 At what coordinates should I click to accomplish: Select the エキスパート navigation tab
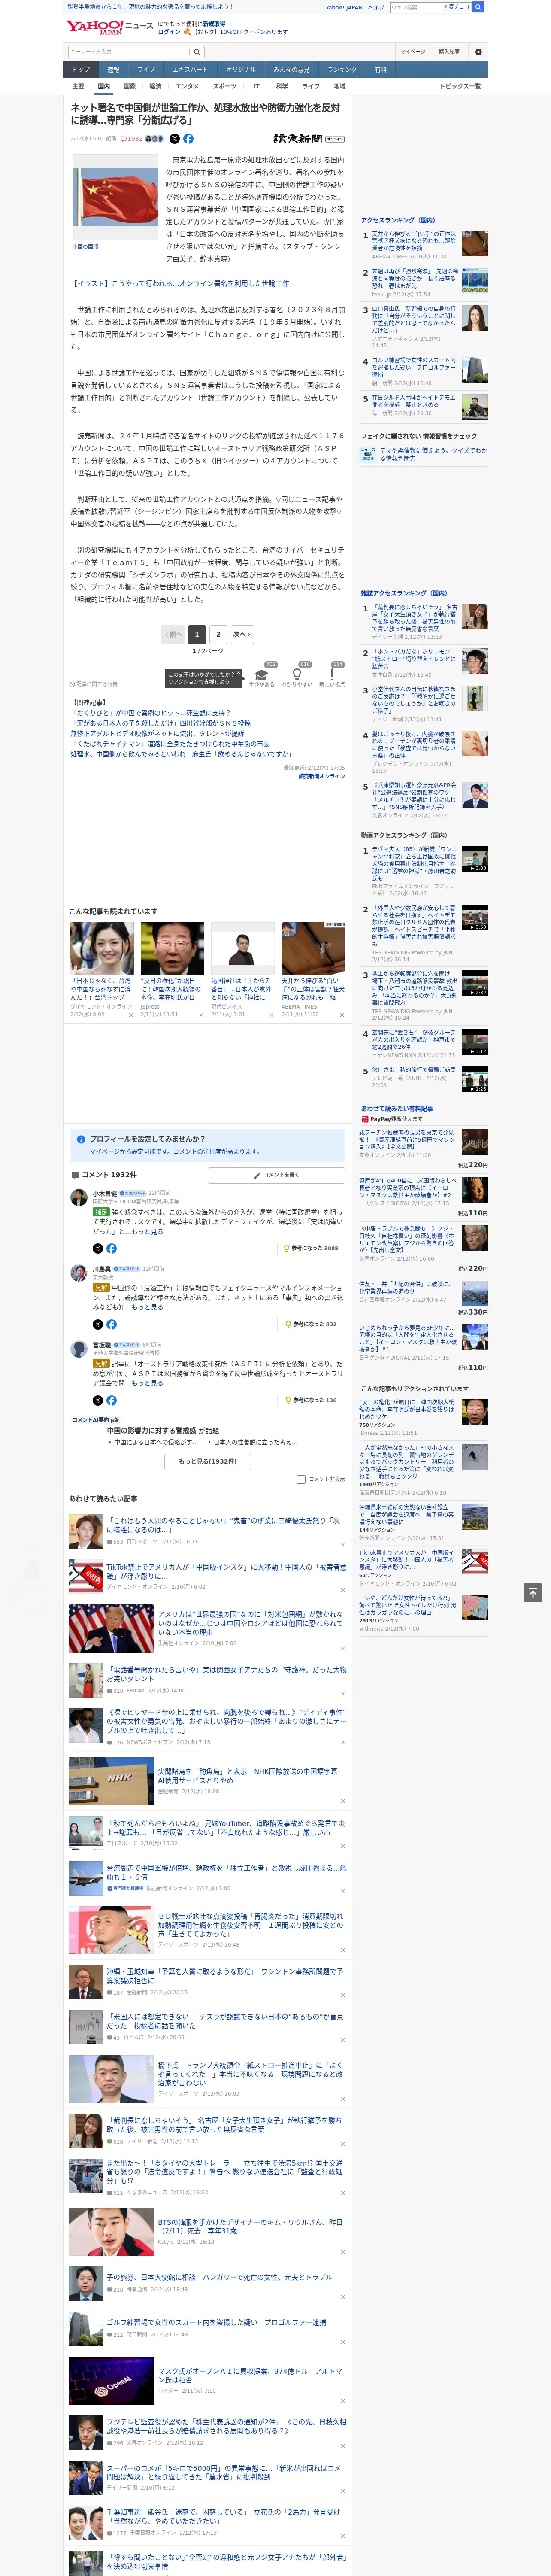coord(190,70)
